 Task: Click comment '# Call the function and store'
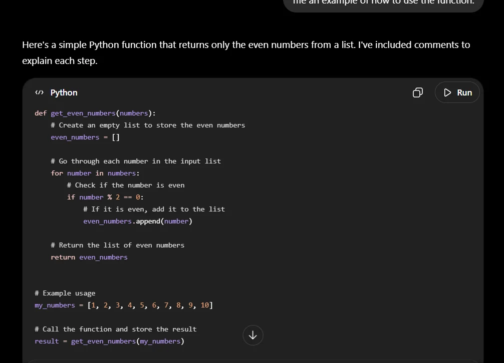tap(115, 329)
